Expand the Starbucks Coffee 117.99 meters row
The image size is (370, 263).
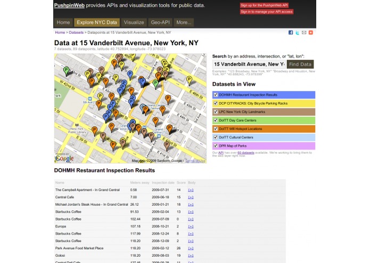(x=191, y=234)
